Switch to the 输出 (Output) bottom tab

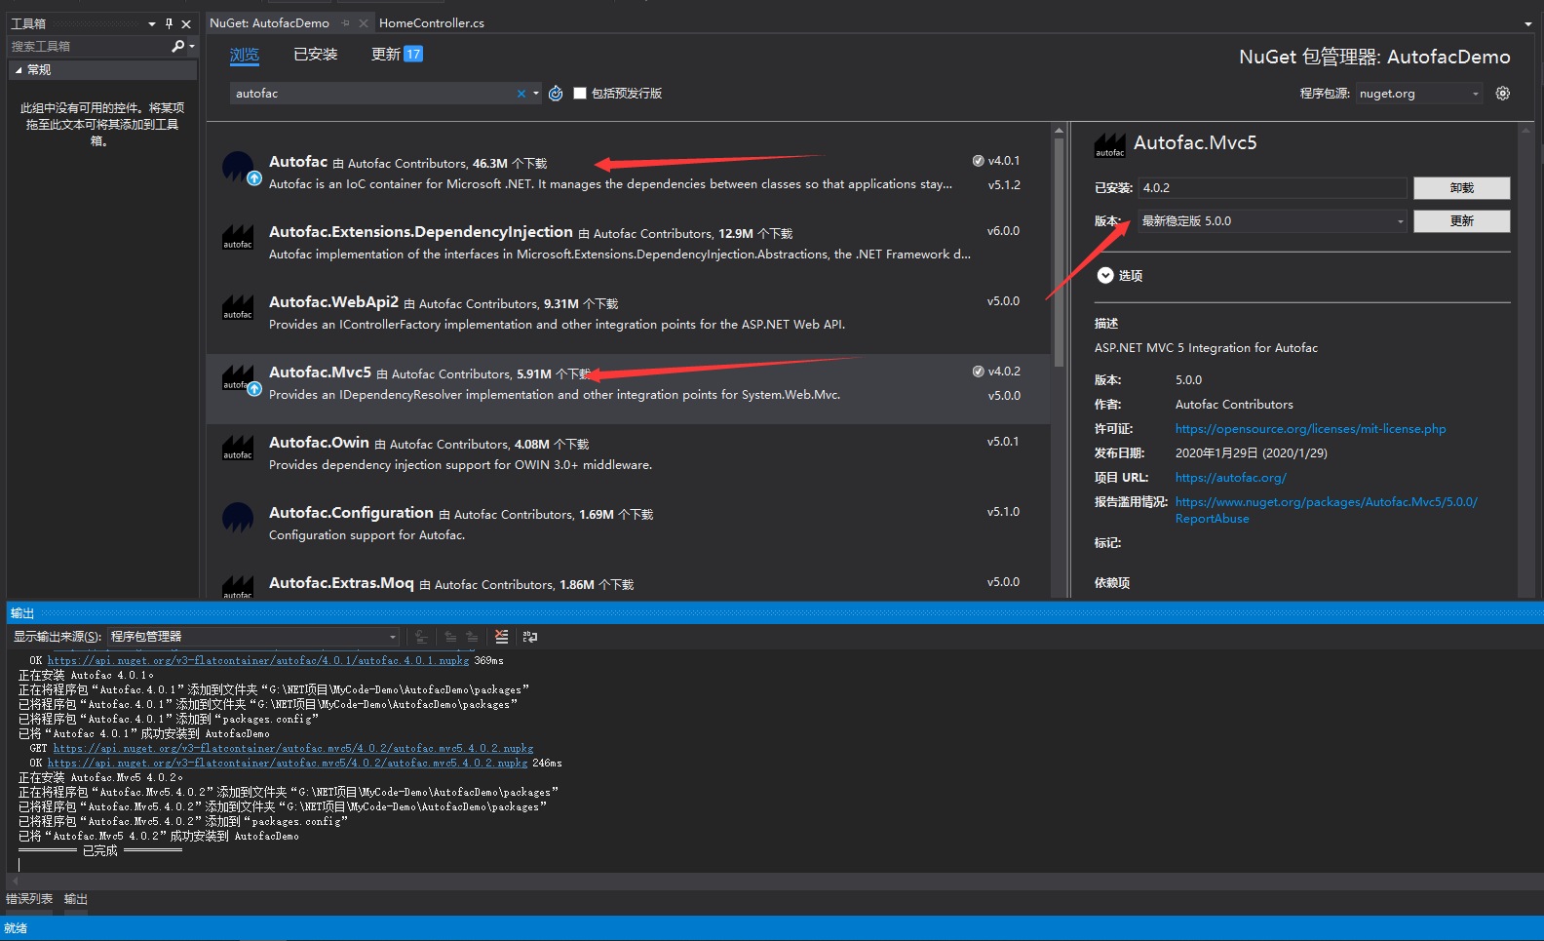[x=76, y=899]
